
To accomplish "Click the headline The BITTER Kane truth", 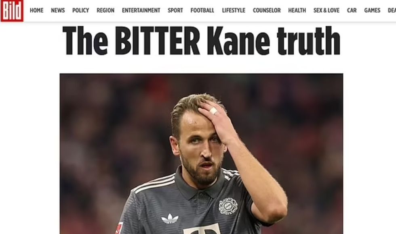I will 201,41.
